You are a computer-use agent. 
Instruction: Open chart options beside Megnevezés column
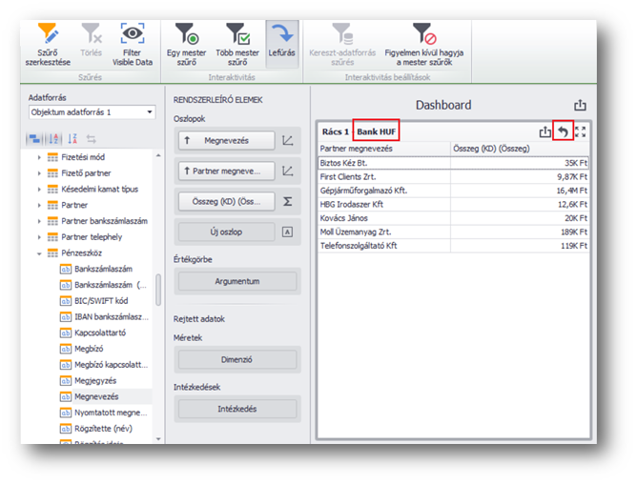(x=289, y=141)
